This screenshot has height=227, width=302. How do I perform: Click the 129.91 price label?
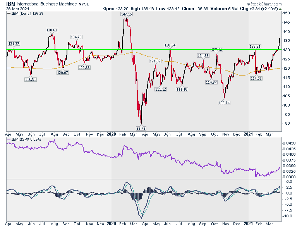255,46
